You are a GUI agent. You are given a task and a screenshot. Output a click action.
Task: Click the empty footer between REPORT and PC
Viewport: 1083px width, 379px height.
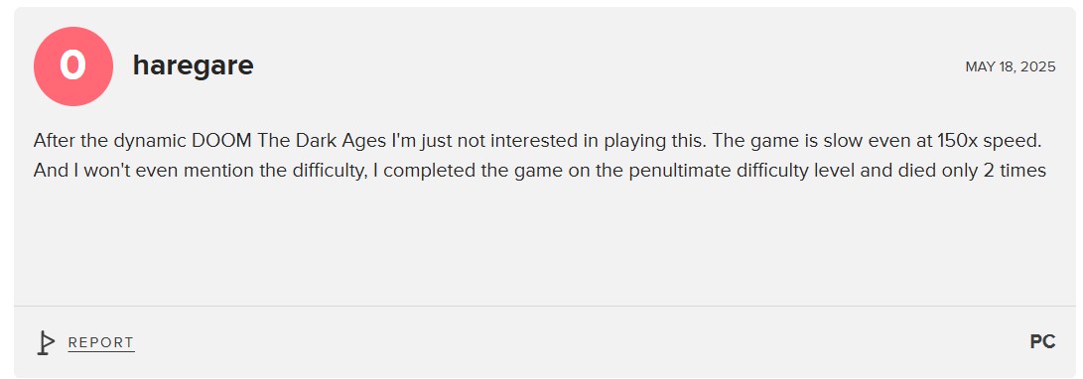click(580, 342)
